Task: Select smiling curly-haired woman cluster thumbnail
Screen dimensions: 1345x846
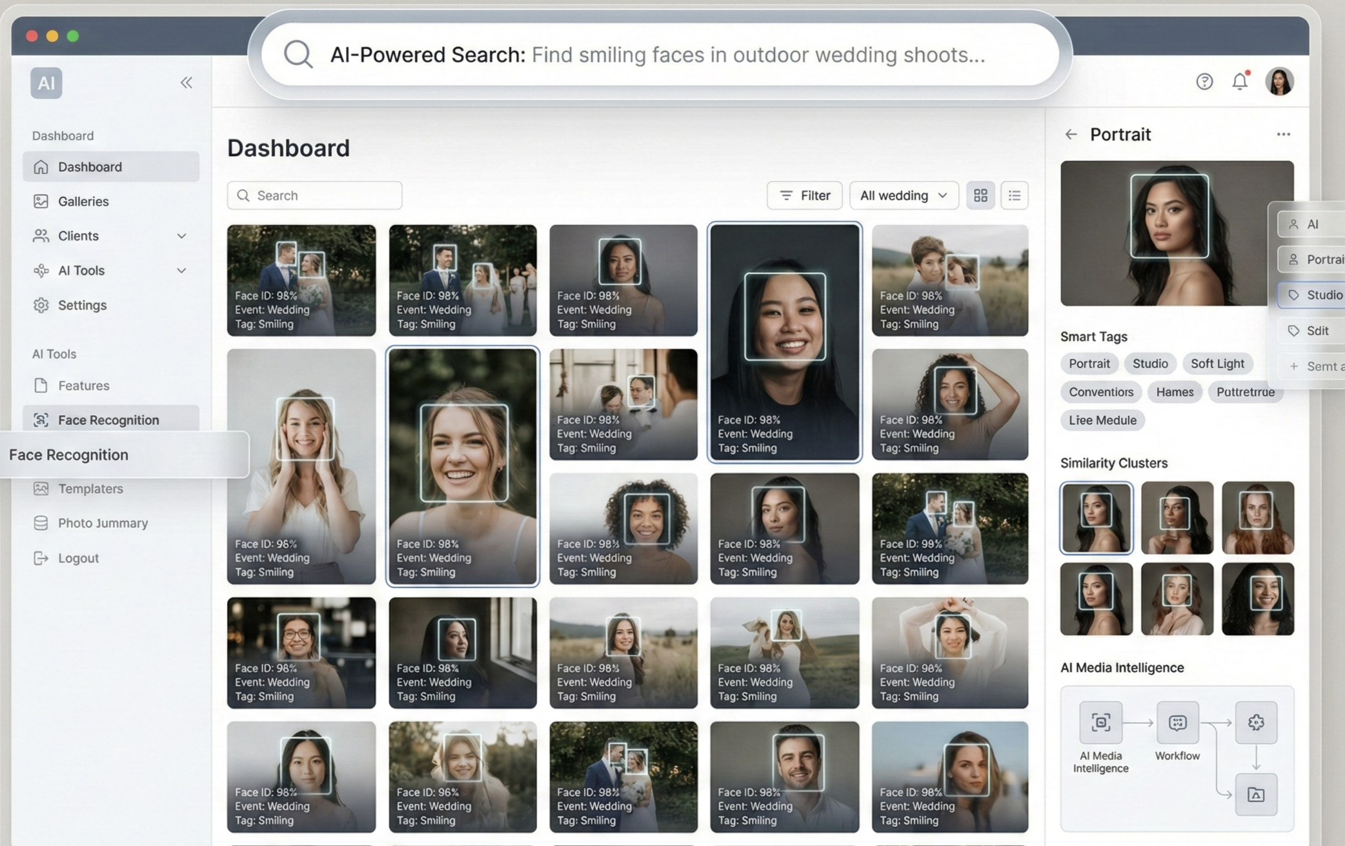Action: pyautogui.click(x=1257, y=599)
